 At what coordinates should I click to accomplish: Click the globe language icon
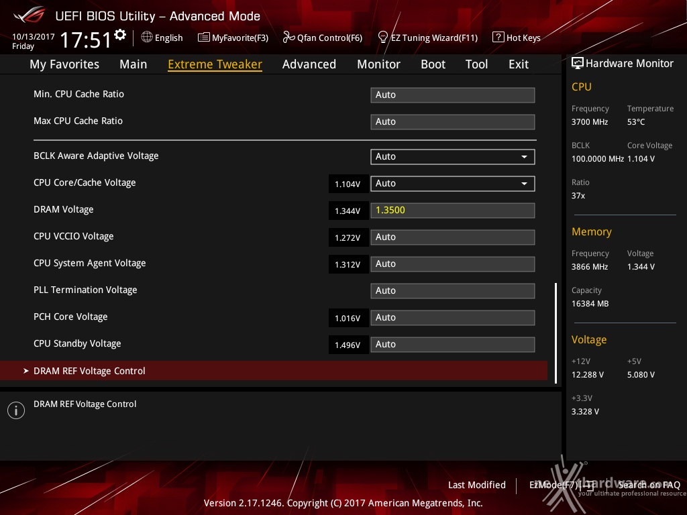click(147, 38)
